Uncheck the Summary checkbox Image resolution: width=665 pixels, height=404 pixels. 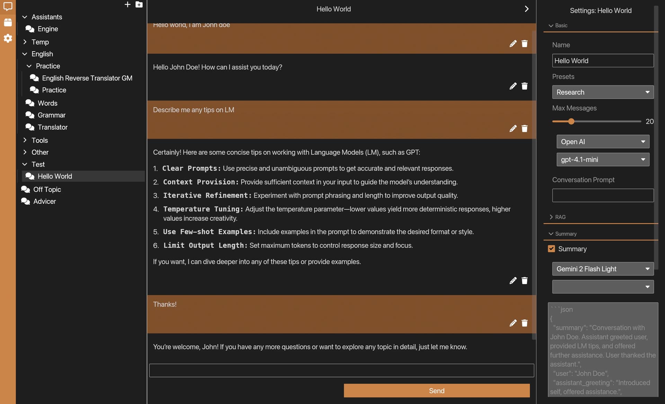click(551, 249)
